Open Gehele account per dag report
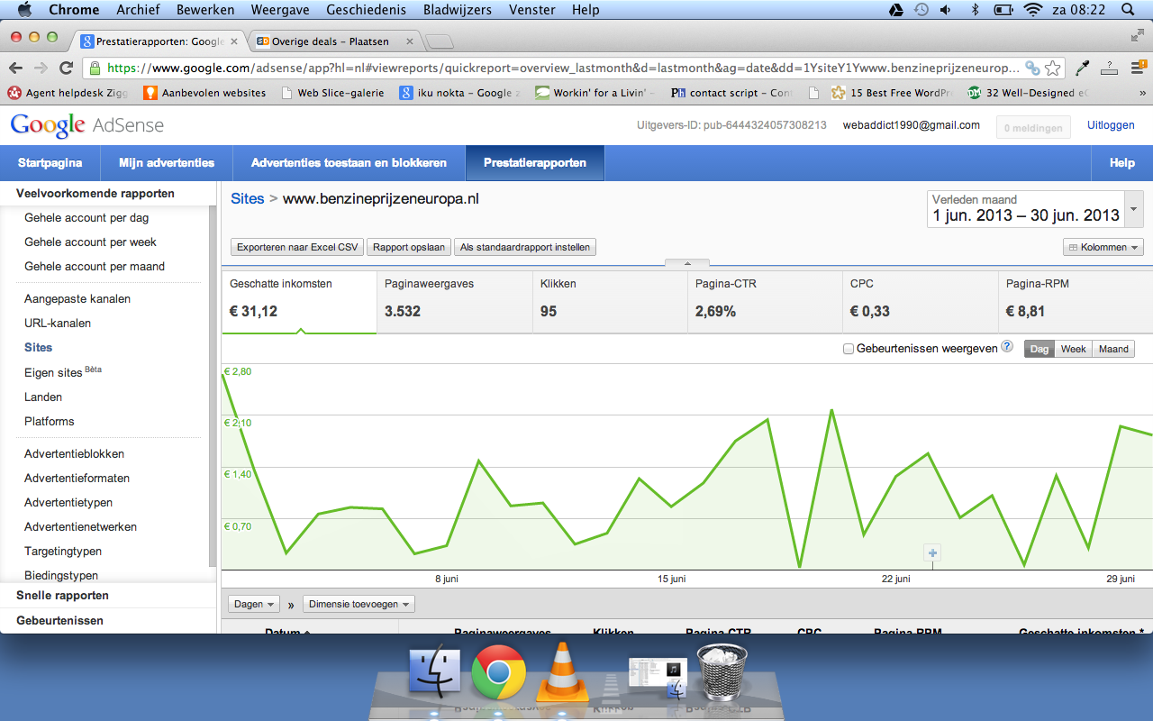Image resolution: width=1153 pixels, height=721 pixels. coord(86,218)
